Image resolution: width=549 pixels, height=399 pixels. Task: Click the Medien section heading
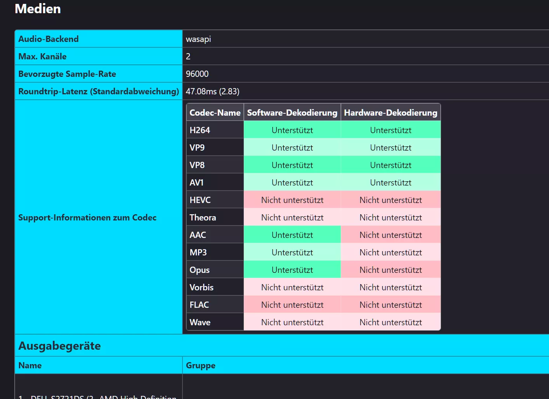tap(38, 9)
